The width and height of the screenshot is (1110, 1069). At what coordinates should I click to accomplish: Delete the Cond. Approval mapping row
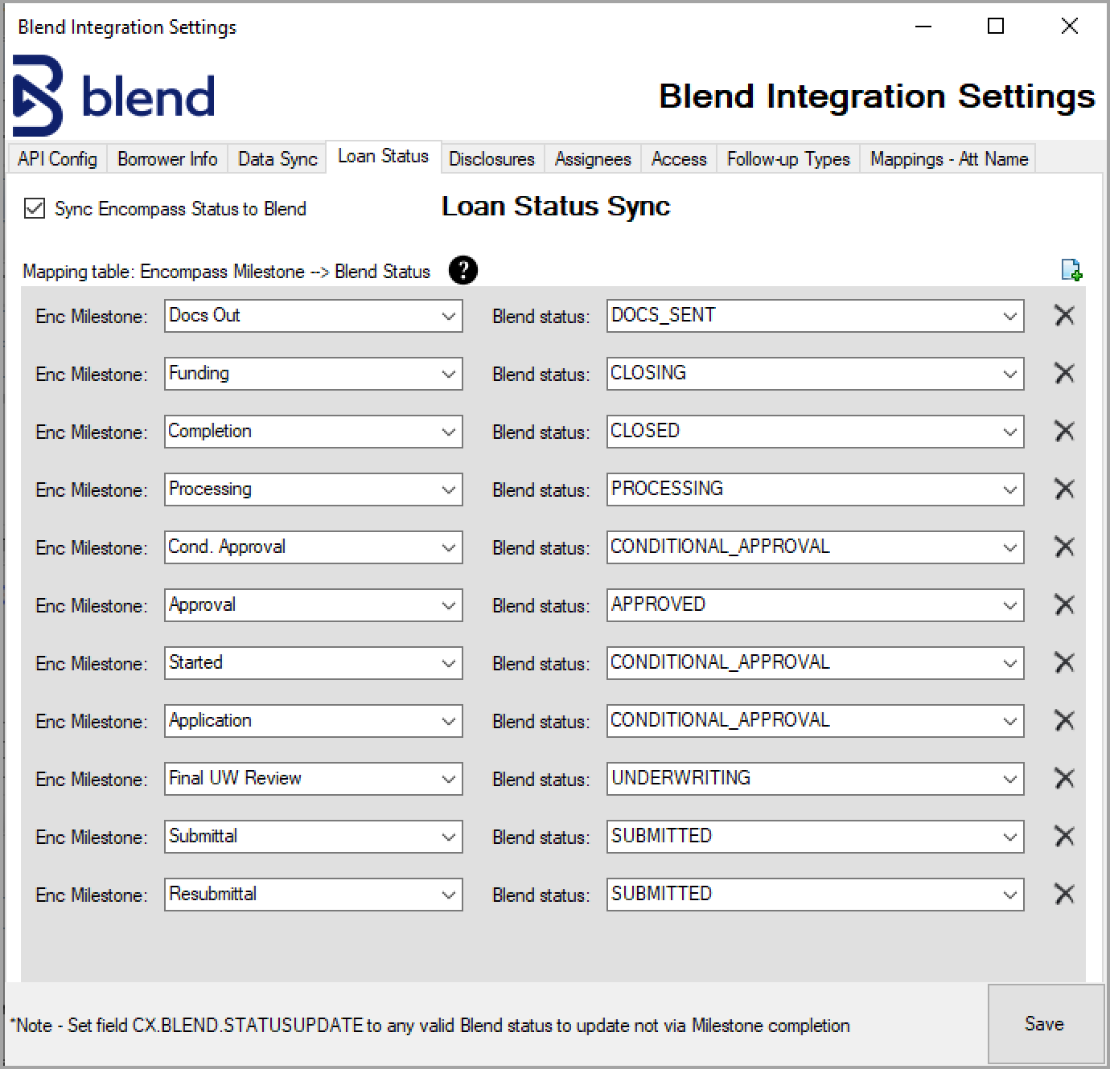click(1064, 547)
